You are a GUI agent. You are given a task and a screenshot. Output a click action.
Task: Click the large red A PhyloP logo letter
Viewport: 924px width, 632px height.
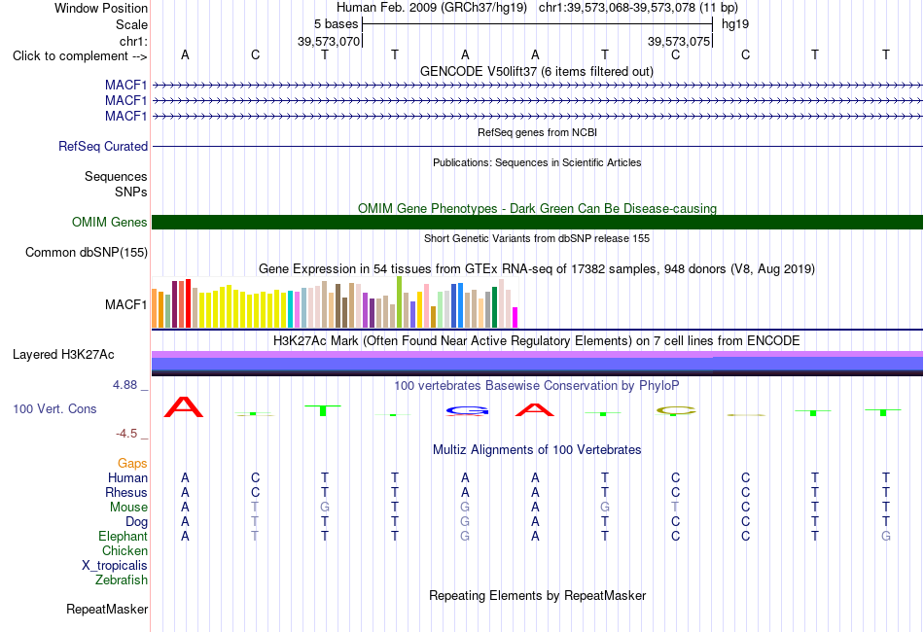click(184, 407)
